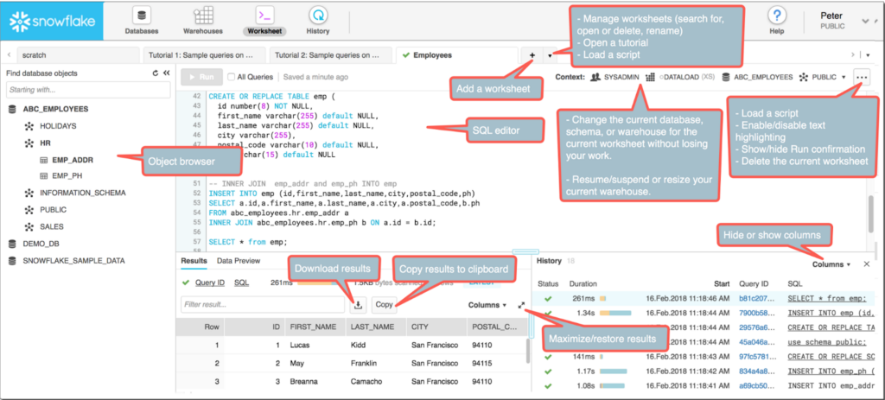Select the EMP_PH table in object browser
The width and height of the screenshot is (885, 400).
[71, 175]
